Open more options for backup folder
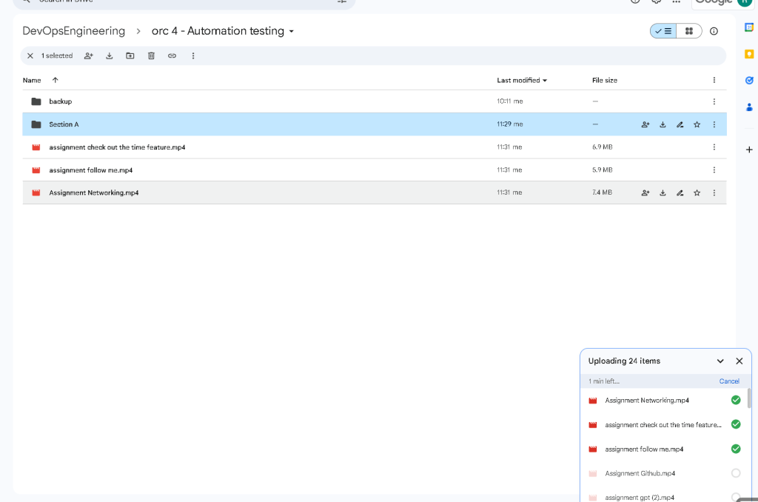The width and height of the screenshot is (758, 502). tap(714, 101)
